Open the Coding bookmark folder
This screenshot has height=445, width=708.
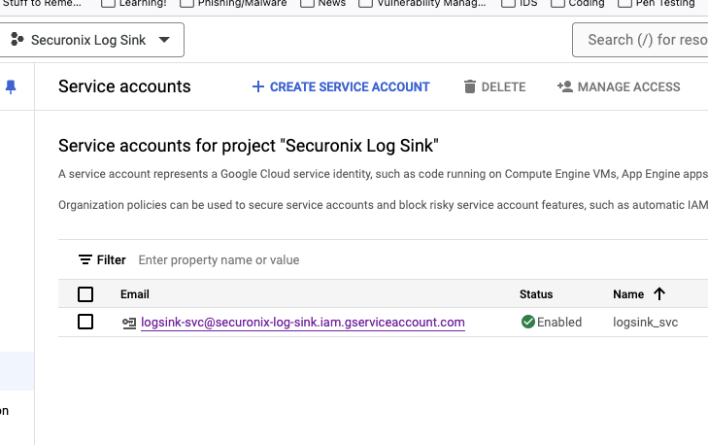click(x=586, y=3)
